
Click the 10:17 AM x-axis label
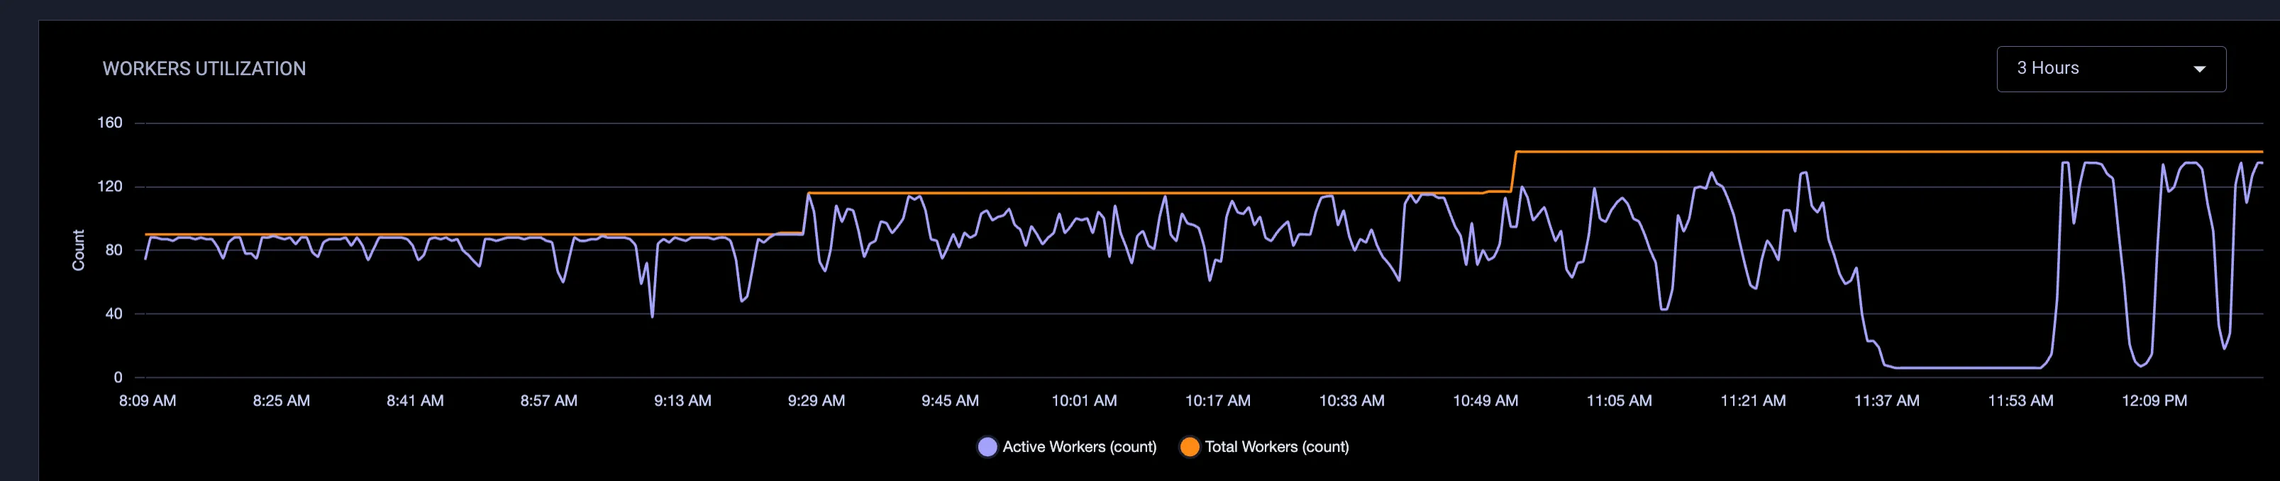point(1218,400)
